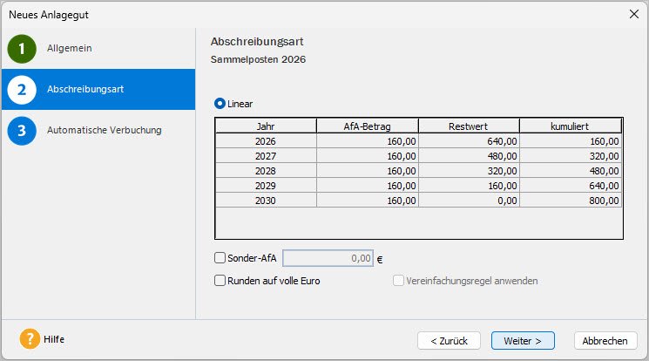Click the Sonder-AfA amount input field
This screenshot has width=649, height=361.
[x=328, y=258]
